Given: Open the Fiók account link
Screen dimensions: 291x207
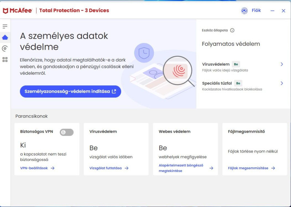Looking at the screenshot, I should tap(256, 11).
